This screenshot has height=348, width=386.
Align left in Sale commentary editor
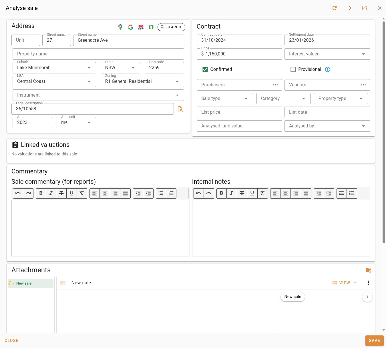pyautogui.click(x=95, y=193)
